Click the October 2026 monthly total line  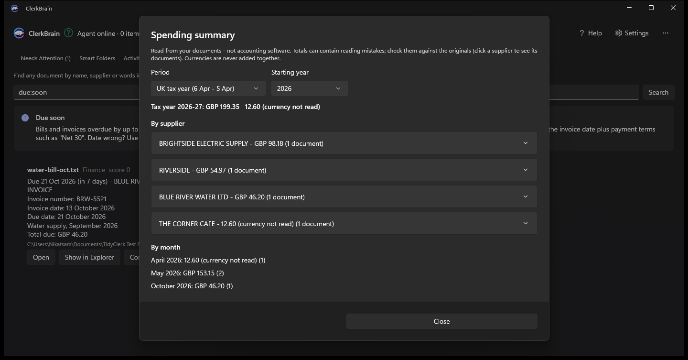[x=192, y=286]
